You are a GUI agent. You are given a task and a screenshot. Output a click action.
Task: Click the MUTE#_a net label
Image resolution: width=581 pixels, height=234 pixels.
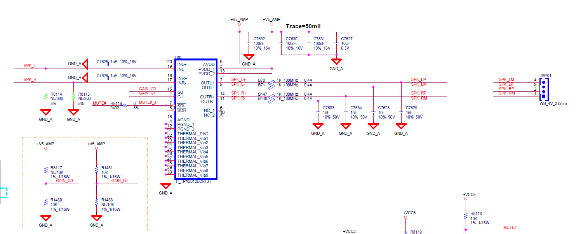pyautogui.click(x=148, y=103)
